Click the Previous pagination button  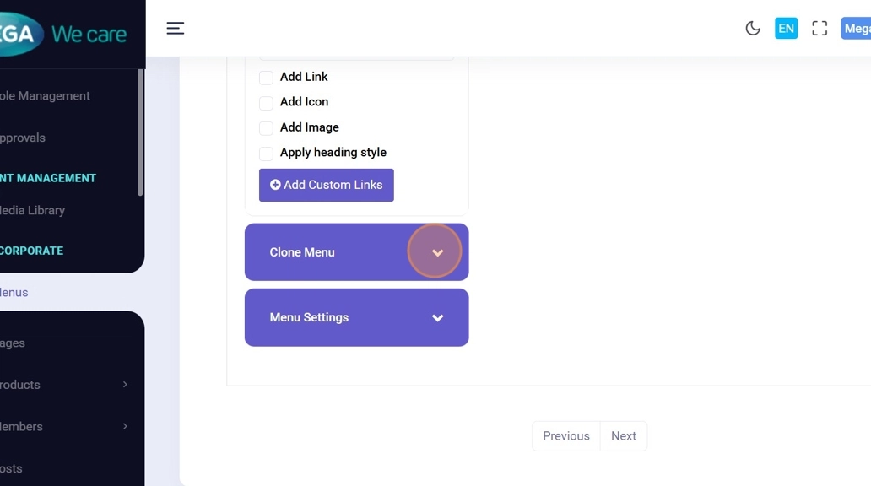565,436
